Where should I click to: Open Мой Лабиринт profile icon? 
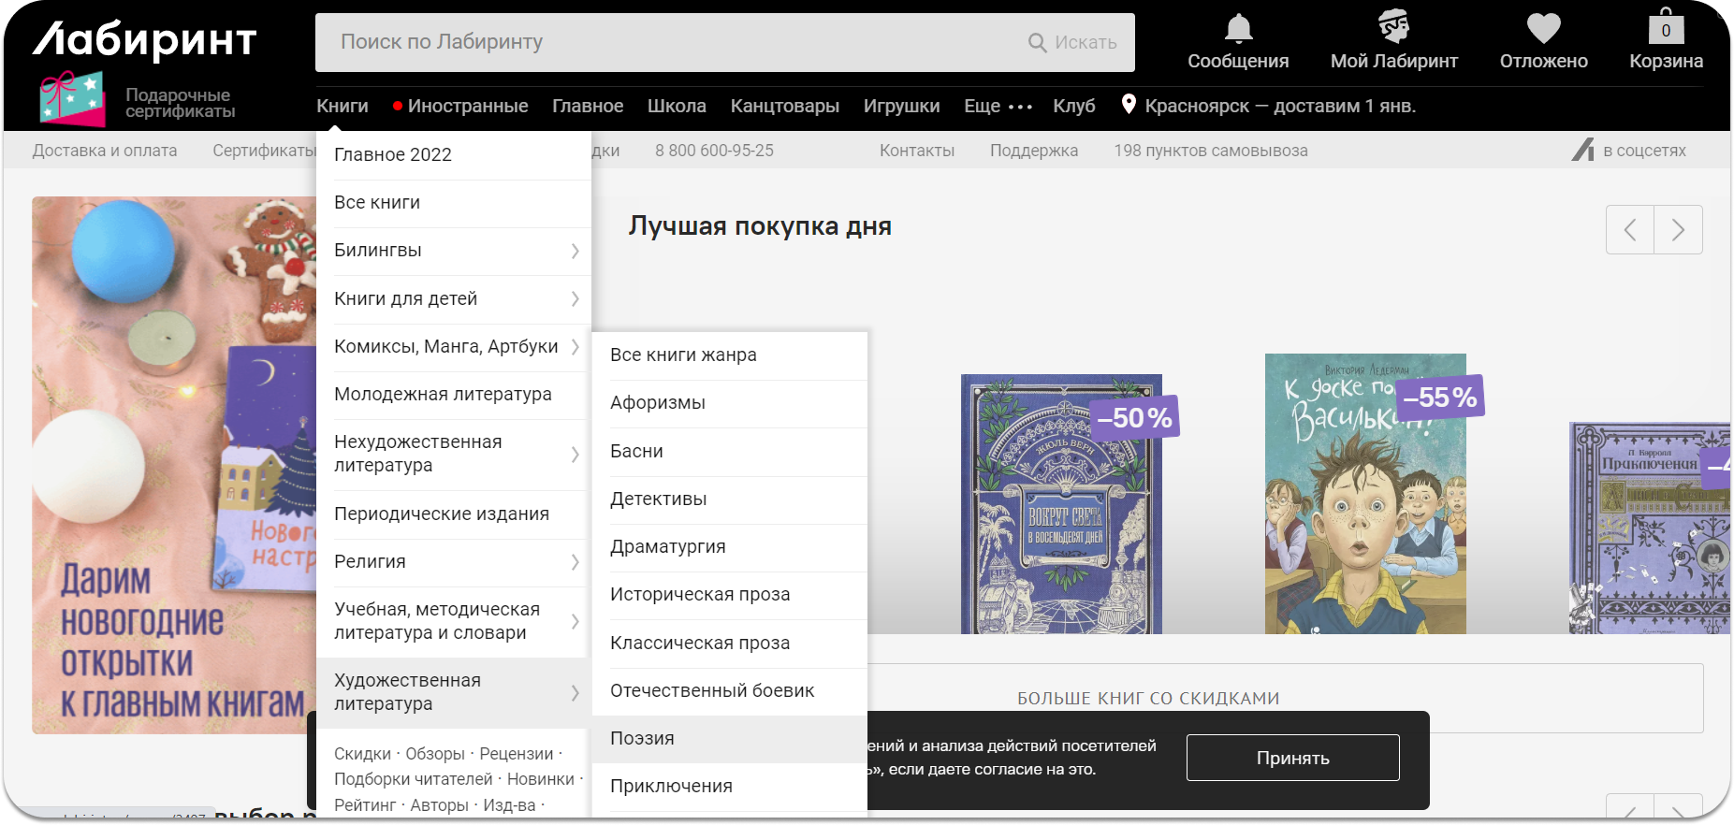(x=1393, y=28)
